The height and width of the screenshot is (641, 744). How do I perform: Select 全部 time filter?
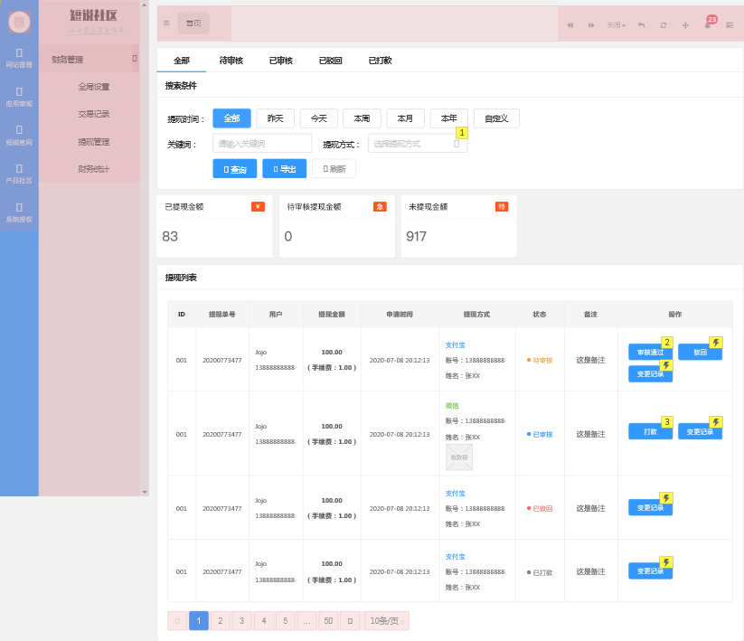[x=231, y=118]
